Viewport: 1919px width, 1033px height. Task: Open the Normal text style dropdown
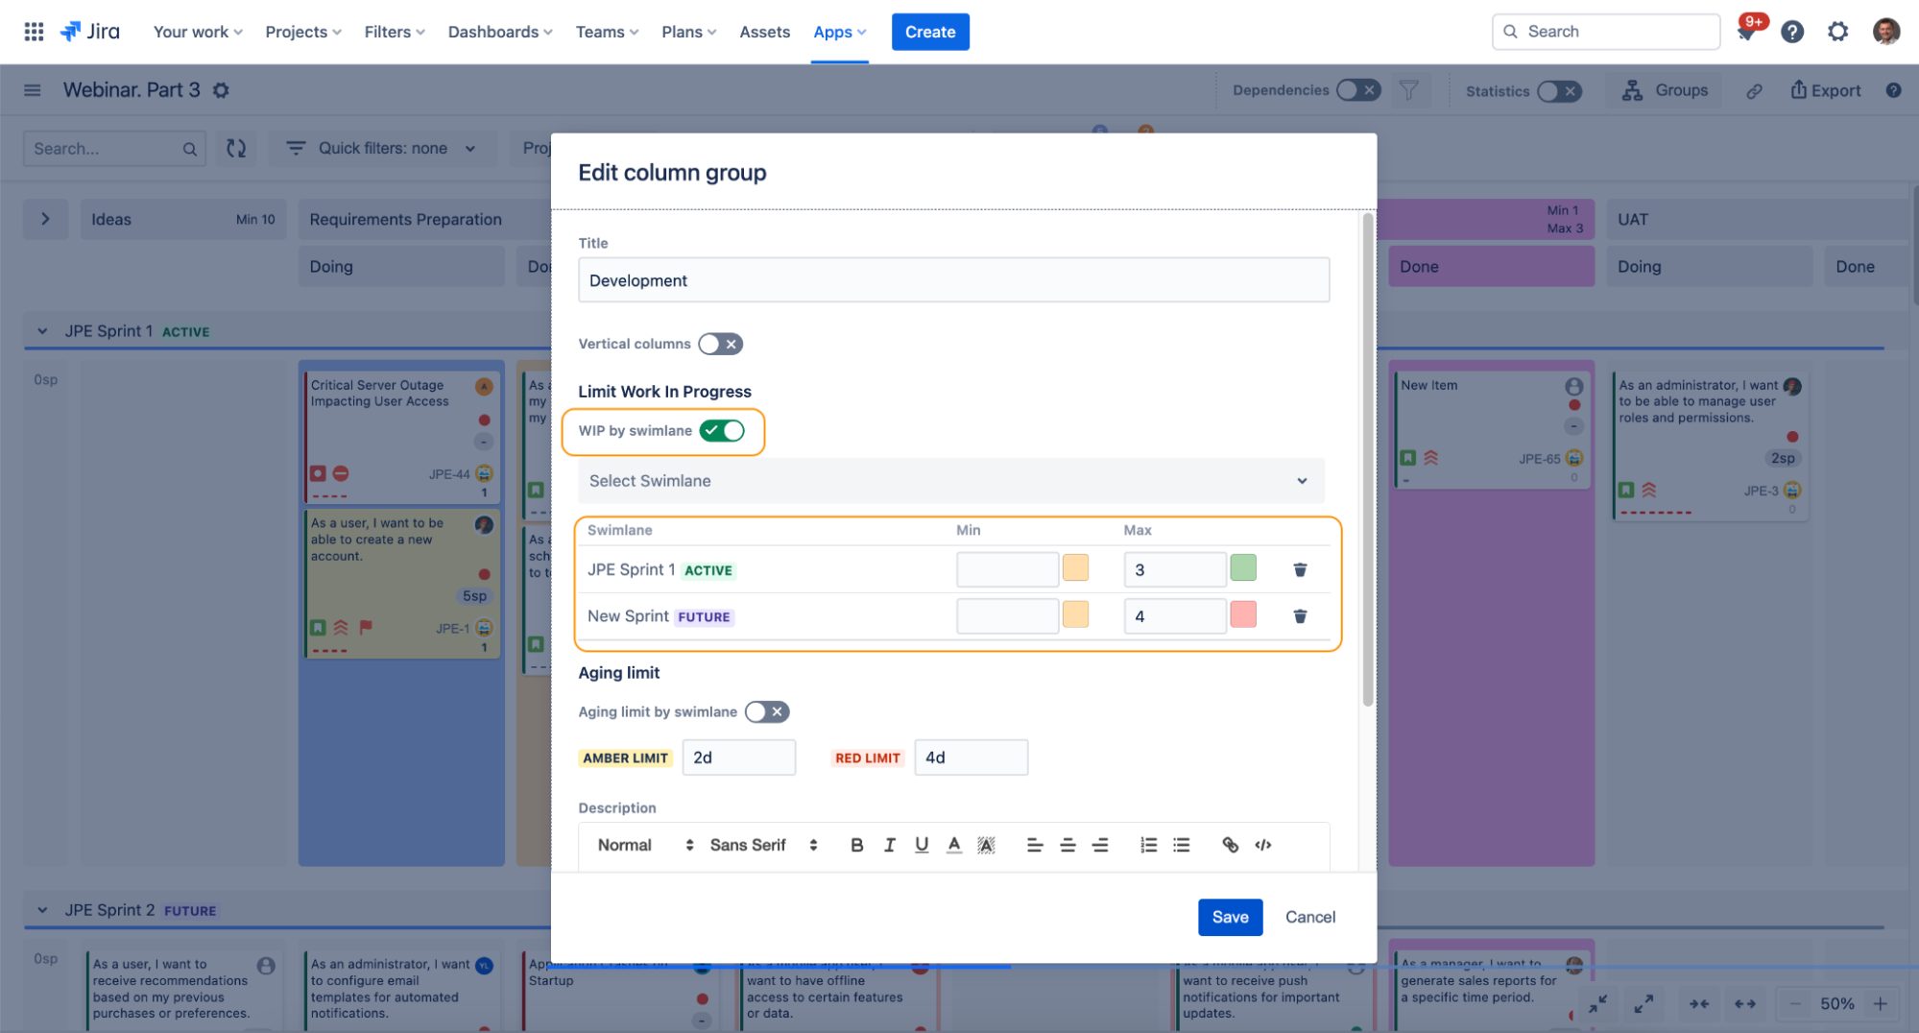(644, 845)
